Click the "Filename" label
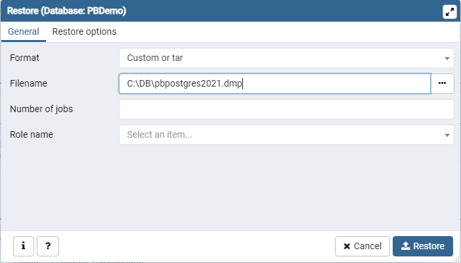461x263 pixels. 29,83
